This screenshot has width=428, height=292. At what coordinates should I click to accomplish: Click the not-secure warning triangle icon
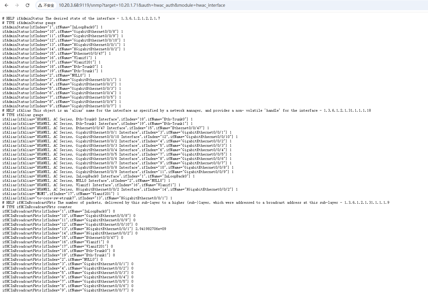(40, 5)
